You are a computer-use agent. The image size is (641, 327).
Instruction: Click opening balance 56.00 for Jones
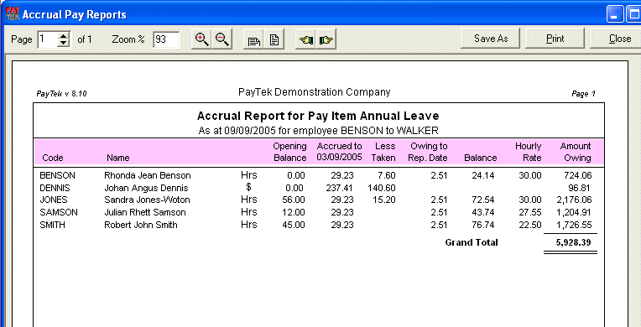294,200
